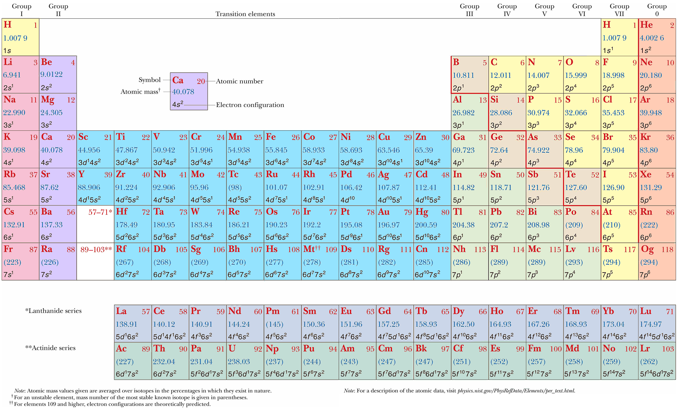Click the 57–71* lanthanide placeholder cell

(x=95, y=224)
